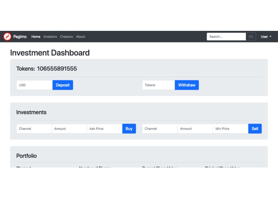Image resolution: width=278 pixels, height=198 pixels.
Task: Click the Pagimo brand name
Action: 20,36
